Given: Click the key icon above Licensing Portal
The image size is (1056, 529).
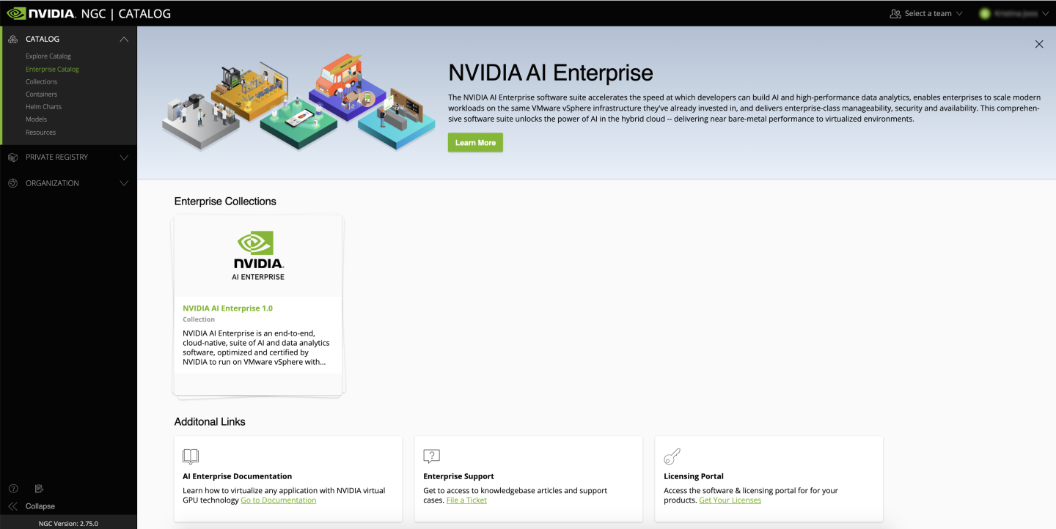Looking at the screenshot, I should pos(672,456).
